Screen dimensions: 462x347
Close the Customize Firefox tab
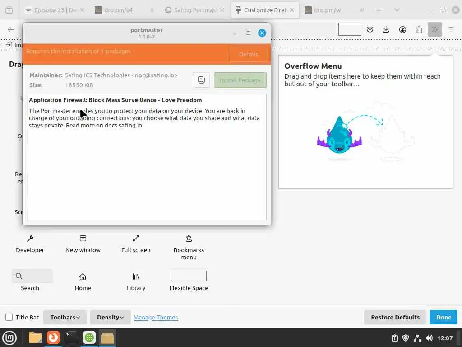(x=292, y=10)
